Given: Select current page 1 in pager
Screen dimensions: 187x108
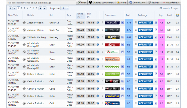Looking at the screenshot, I should point(18,8).
